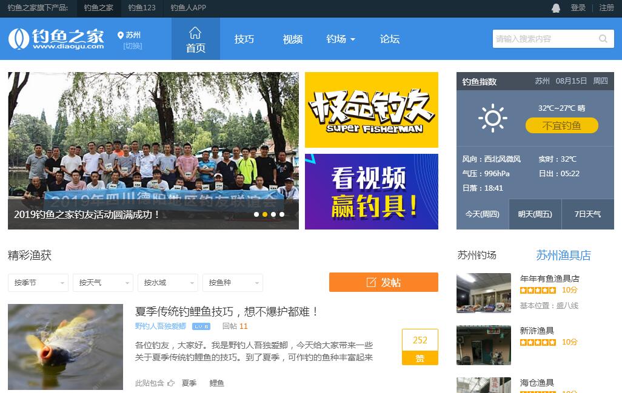Click the 基本位置：盛八线 text

(x=549, y=305)
